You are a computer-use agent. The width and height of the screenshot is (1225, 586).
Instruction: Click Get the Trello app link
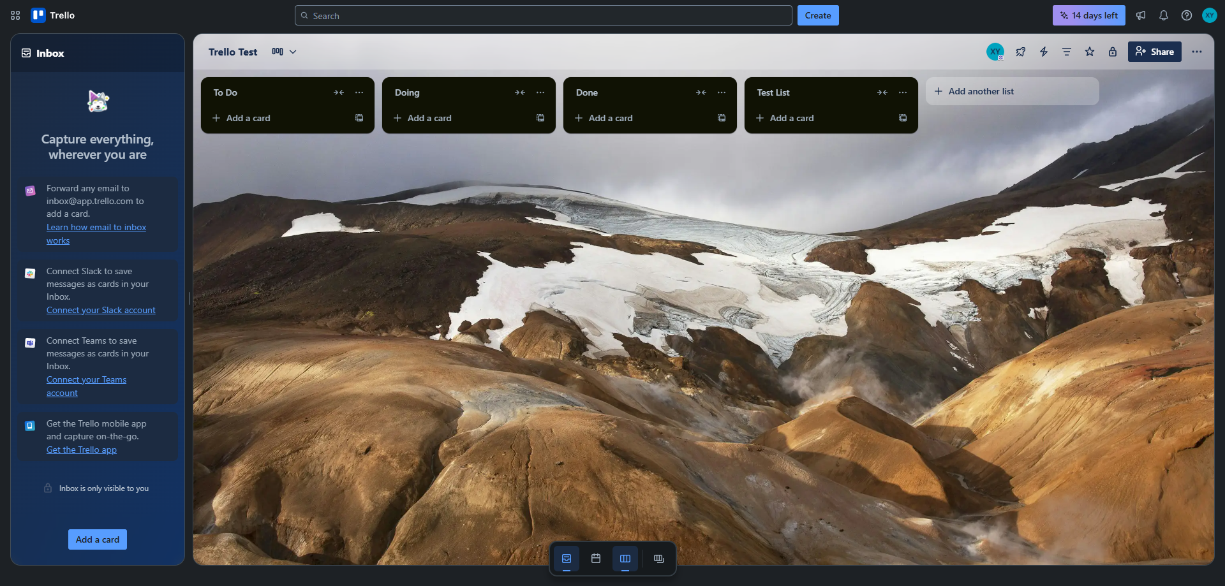(x=82, y=450)
